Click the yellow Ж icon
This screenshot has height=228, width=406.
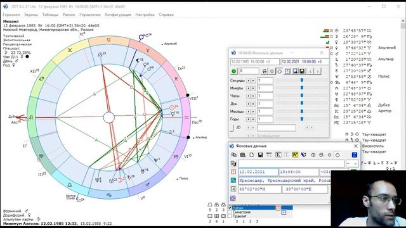(x=295, y=155)
